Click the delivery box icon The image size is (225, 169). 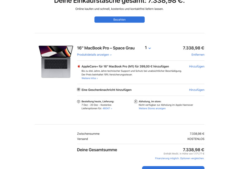point(79,101)
